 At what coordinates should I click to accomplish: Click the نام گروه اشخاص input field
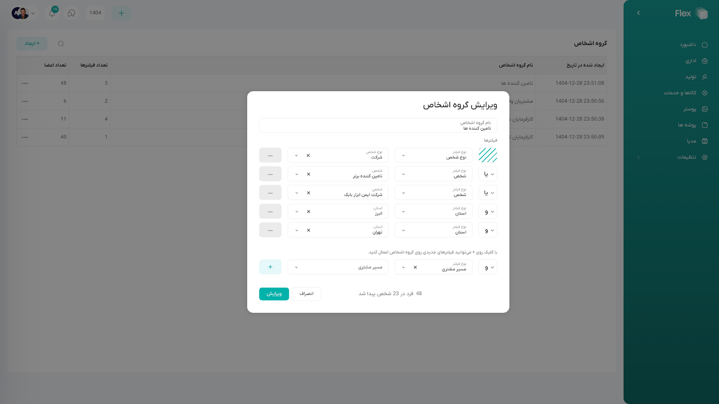pos(378,125)
